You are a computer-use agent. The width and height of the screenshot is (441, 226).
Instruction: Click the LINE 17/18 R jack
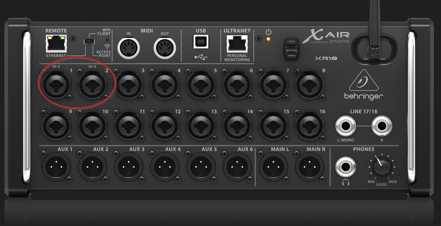pos(382,126)
